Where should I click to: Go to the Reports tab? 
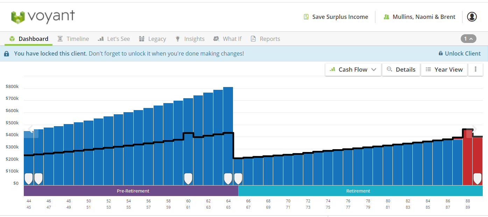click(265, 39)
